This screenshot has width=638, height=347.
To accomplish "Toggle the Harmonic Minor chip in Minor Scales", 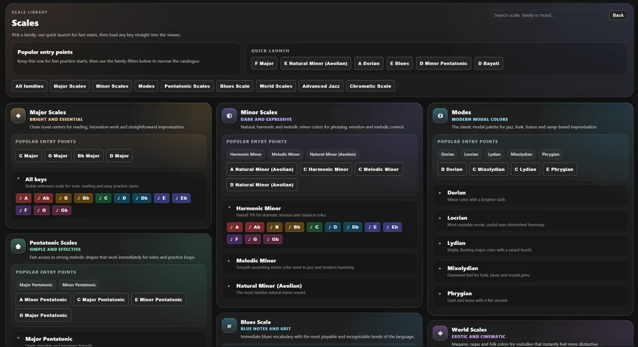I will click(x=246, y=155).
